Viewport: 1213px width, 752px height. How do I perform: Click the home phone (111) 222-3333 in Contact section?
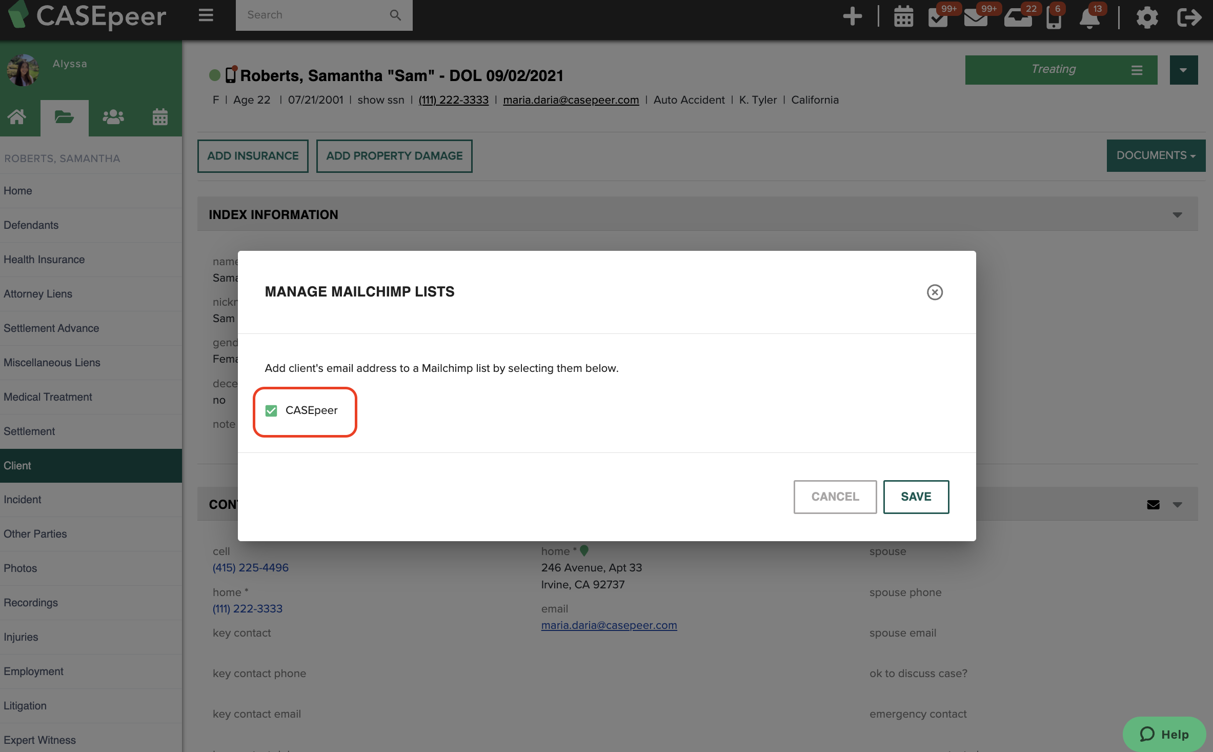click(x=247, y=609)
